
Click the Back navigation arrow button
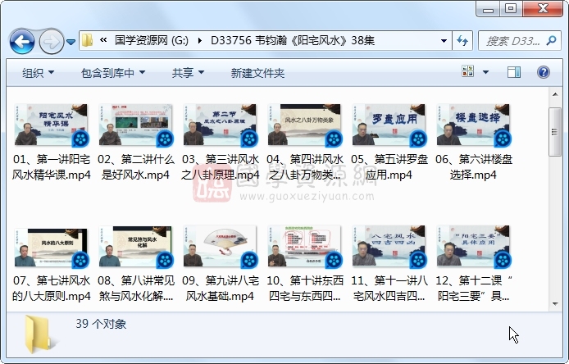pos(22,42)
